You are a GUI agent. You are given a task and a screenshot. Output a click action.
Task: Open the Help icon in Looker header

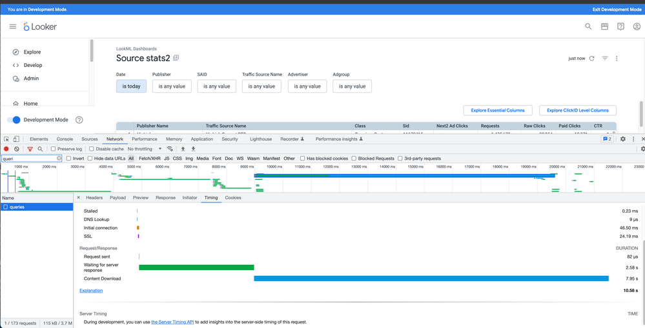click(620, 26)
